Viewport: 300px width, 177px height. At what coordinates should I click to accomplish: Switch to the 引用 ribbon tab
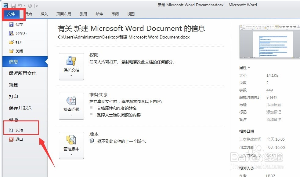coord(83,14)
